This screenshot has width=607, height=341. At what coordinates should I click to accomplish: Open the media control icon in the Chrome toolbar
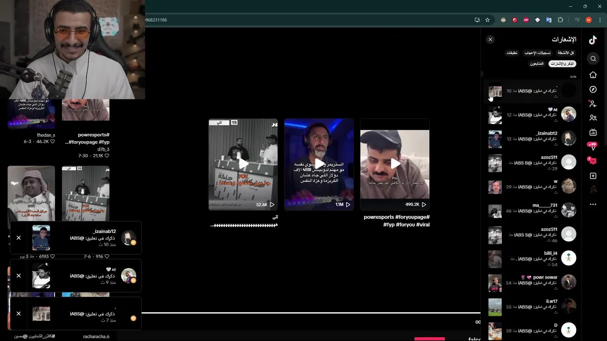click(x=577, y=20)
